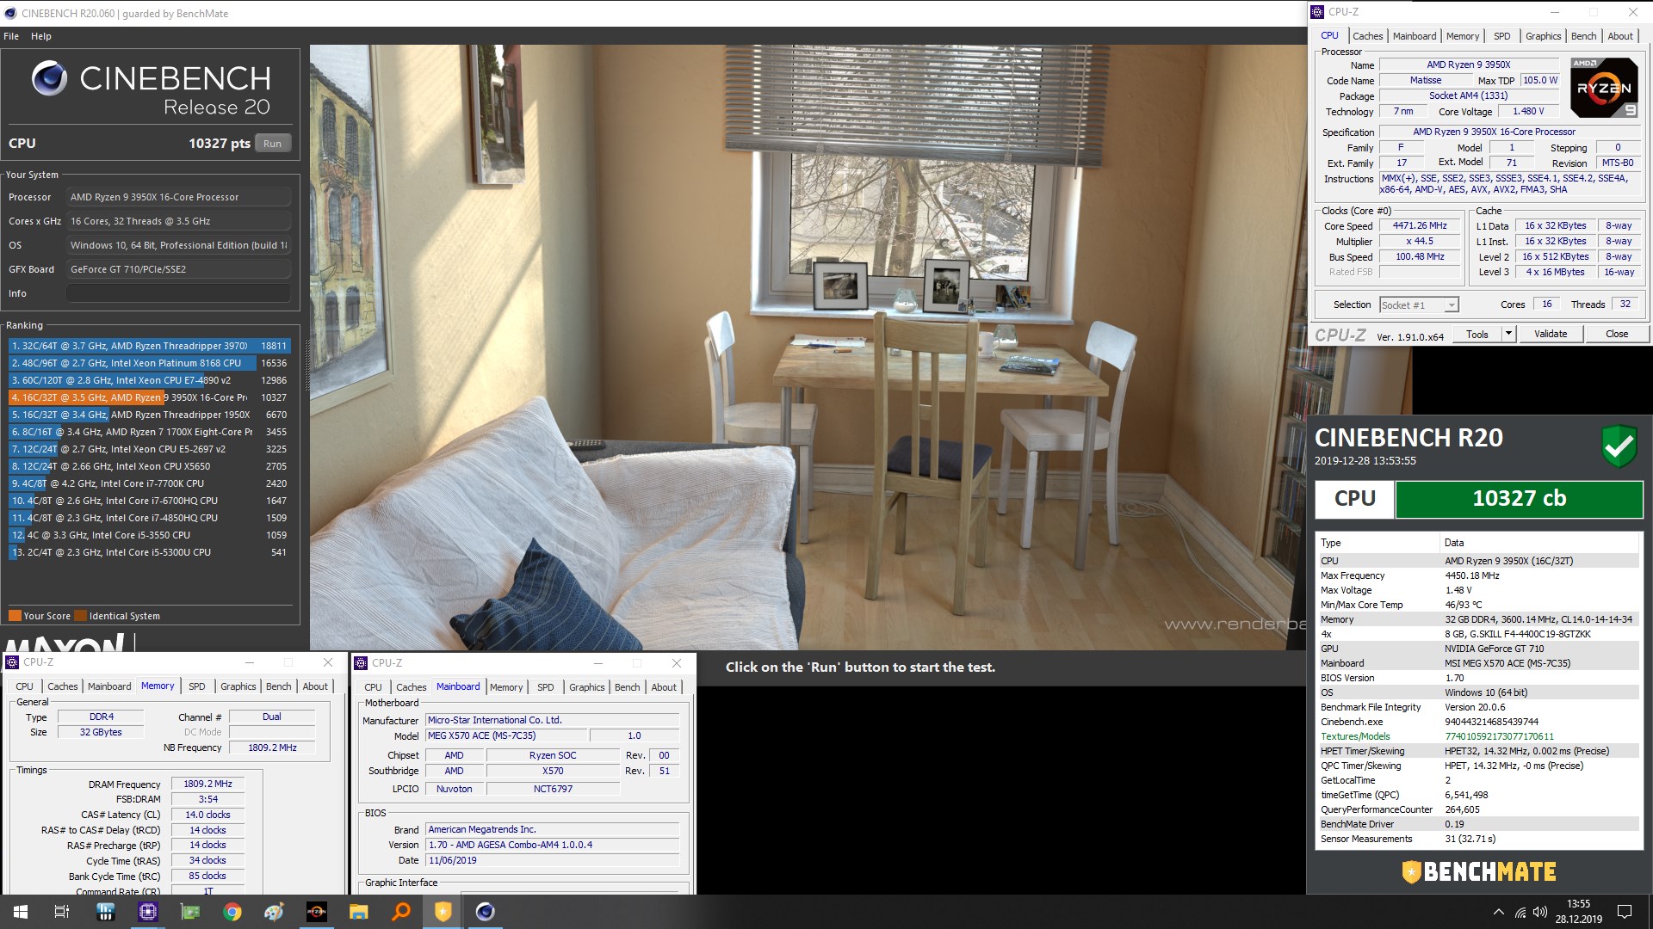The image size is (1653, 929).
Task: Click the green graphics card taskbar icon
Action: click(189, 912)
